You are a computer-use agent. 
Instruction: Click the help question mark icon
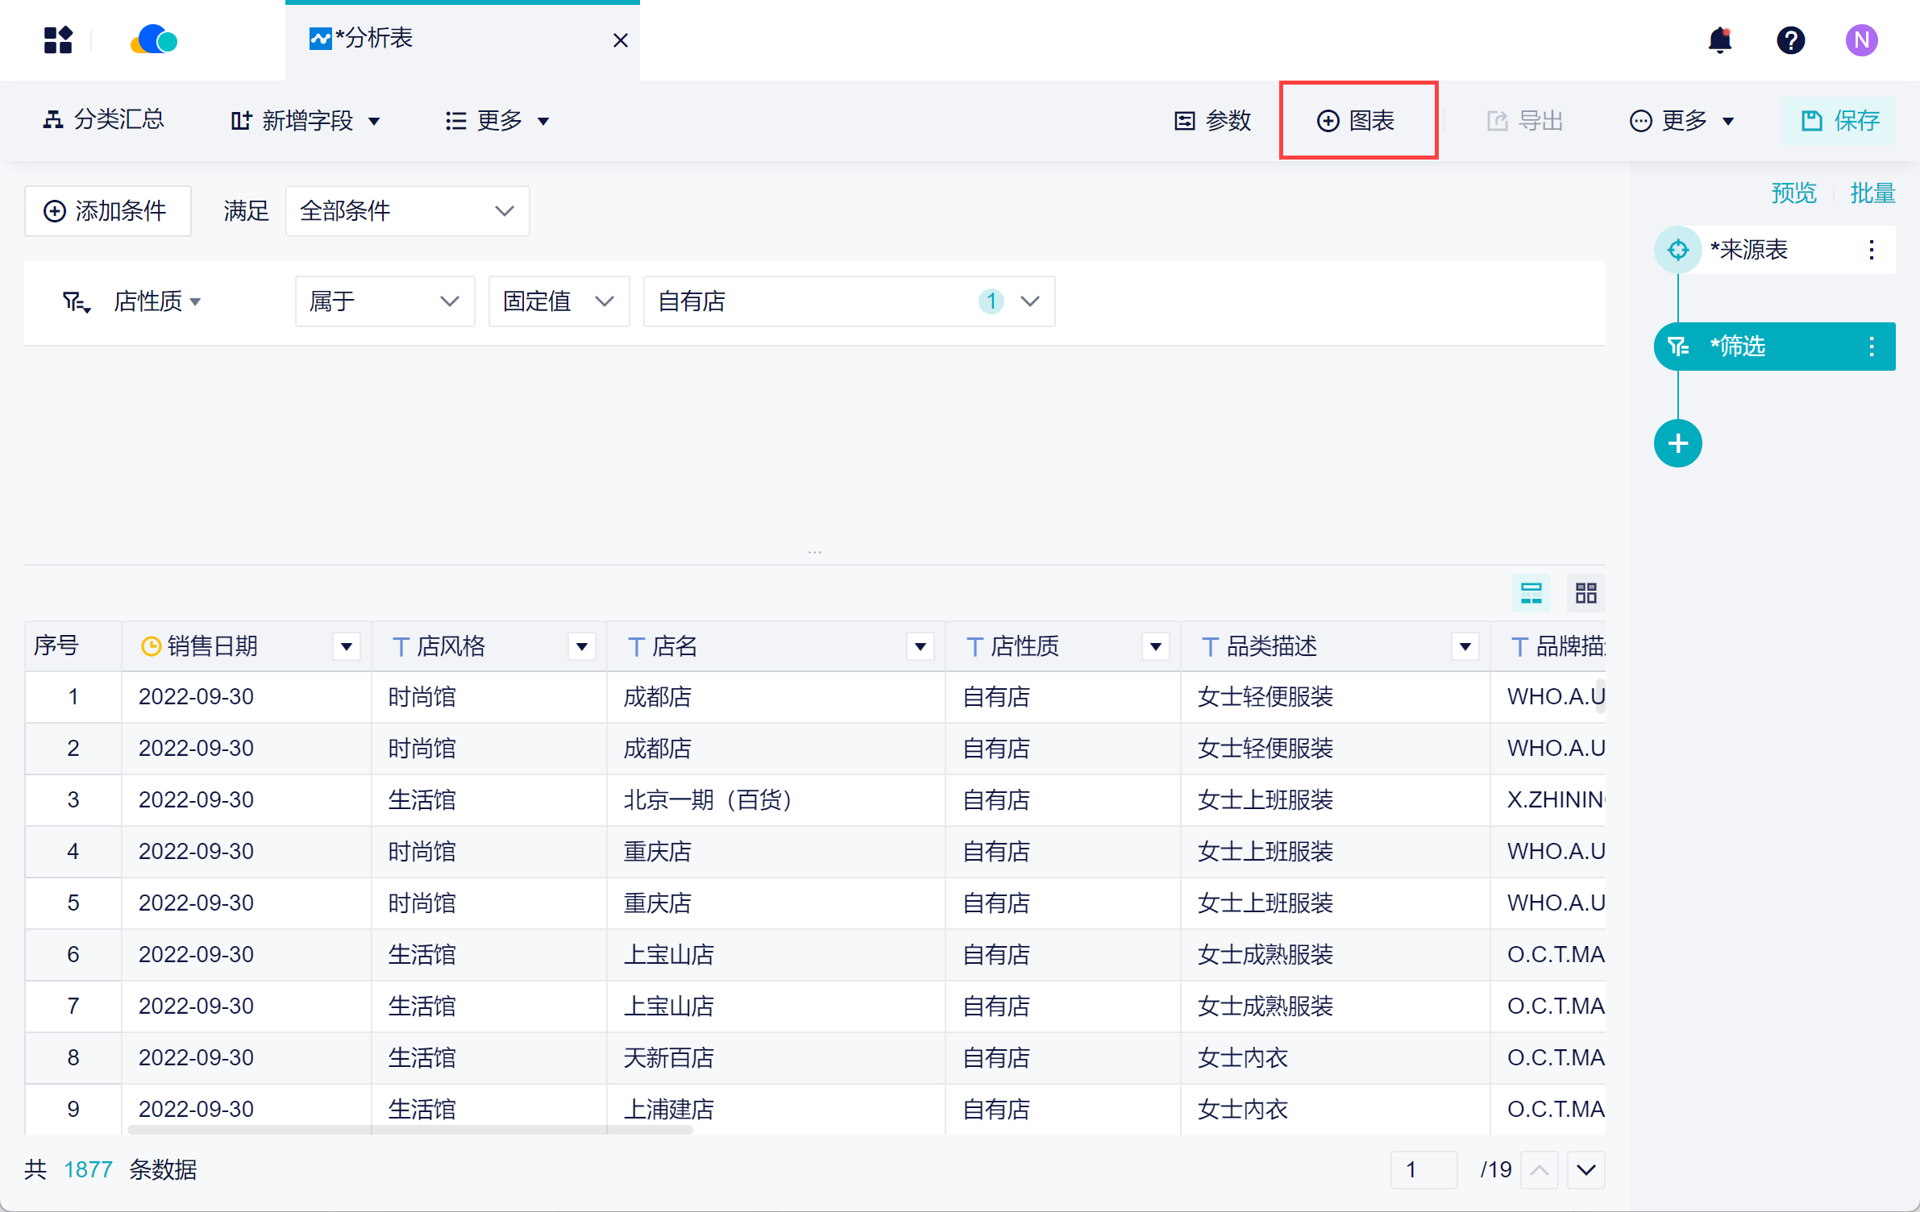[x=1790, y=40]
